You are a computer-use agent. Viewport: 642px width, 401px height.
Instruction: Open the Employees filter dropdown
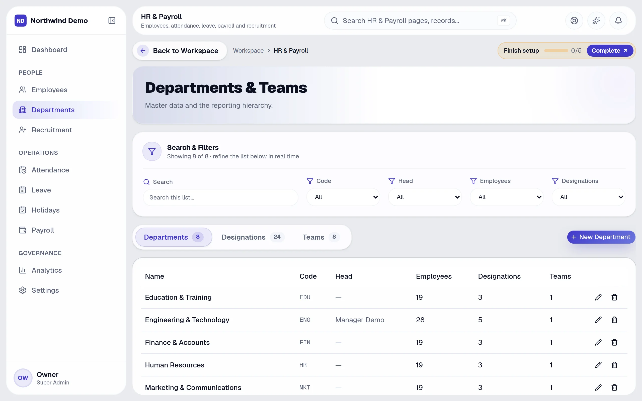tap(506, 197)
